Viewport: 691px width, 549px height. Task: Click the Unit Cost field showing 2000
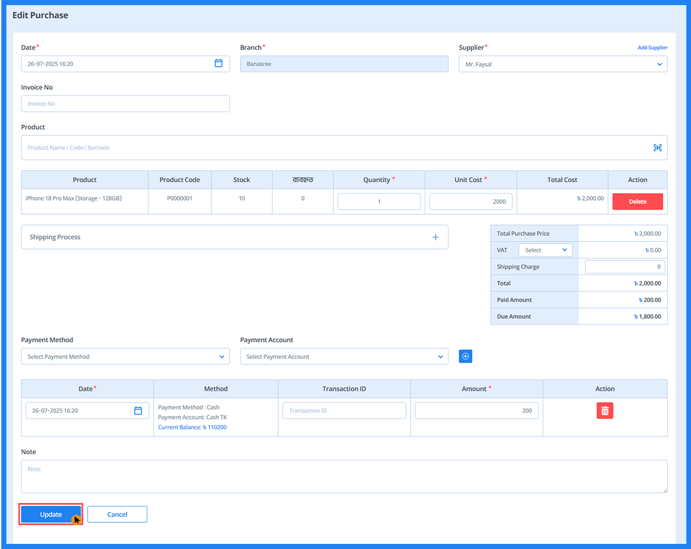pos(470,202)
